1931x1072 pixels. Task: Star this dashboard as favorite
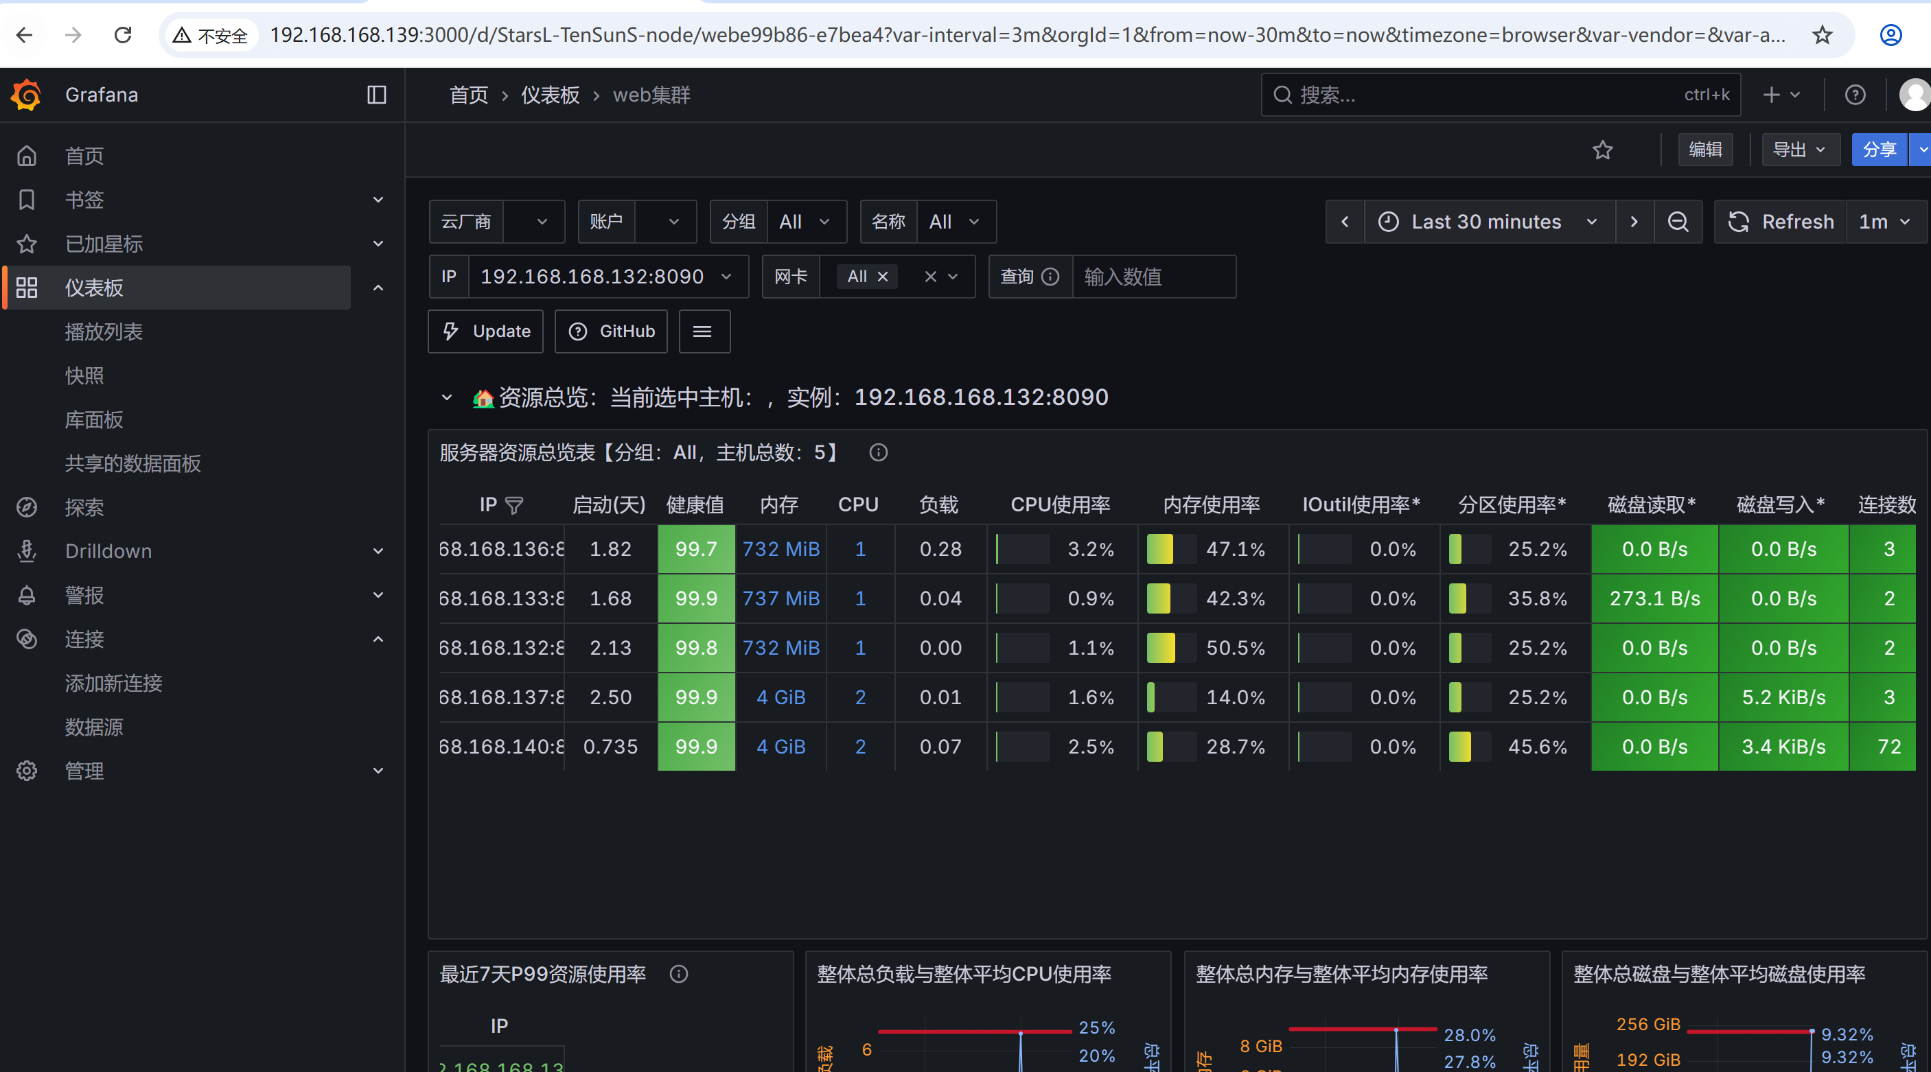pos(1602,150)
